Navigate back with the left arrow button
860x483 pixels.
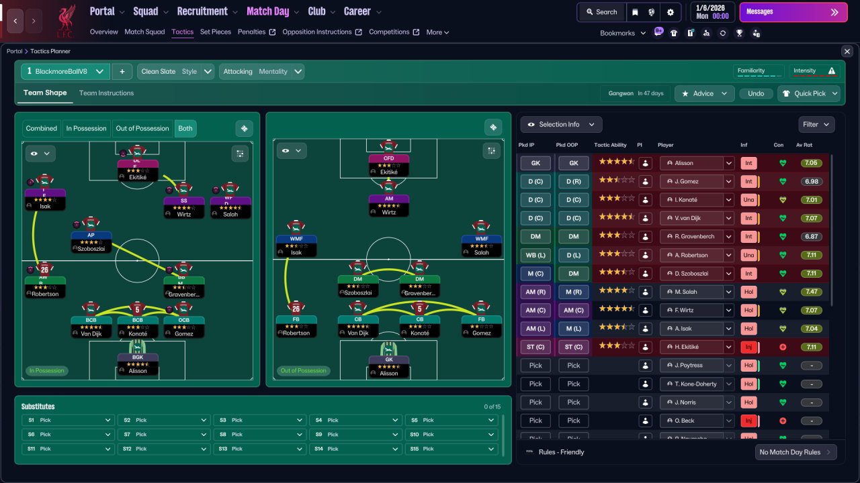(x=16, y=21)
